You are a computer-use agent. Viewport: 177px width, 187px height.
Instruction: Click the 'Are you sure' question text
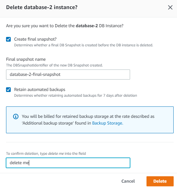point(65,26)
